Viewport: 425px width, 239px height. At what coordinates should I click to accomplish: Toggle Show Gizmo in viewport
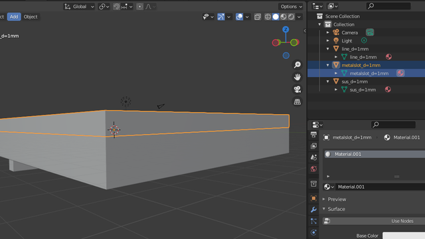(221, 17)
